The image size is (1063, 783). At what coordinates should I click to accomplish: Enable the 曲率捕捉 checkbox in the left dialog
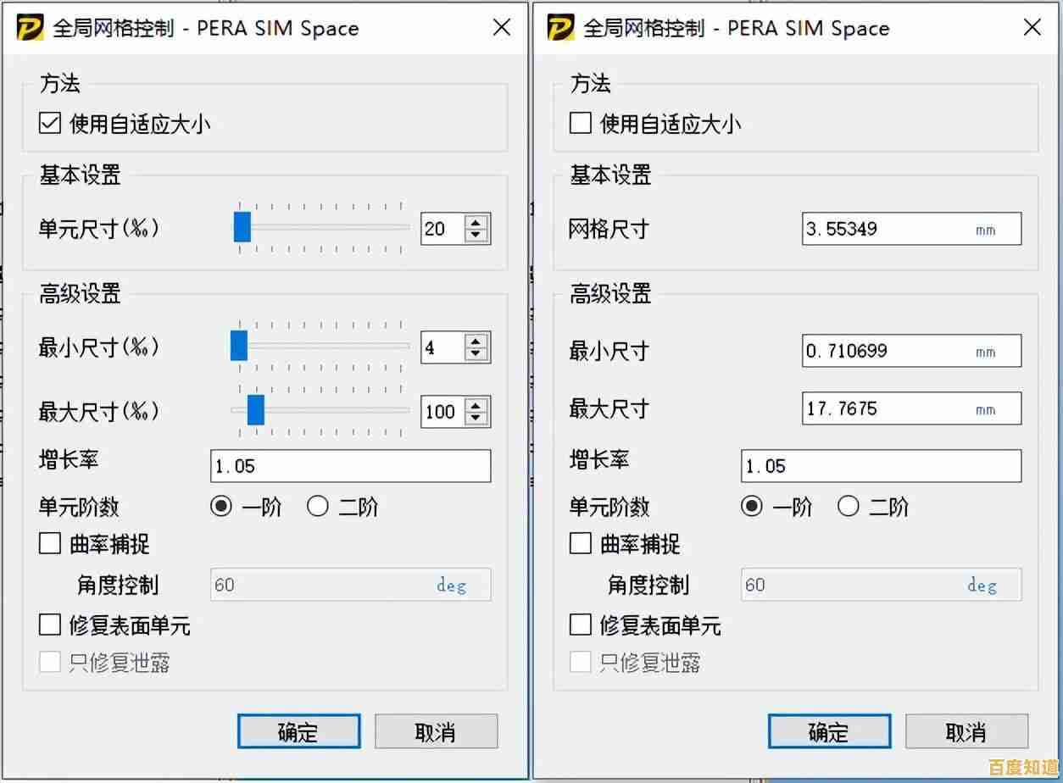(49, 544)
